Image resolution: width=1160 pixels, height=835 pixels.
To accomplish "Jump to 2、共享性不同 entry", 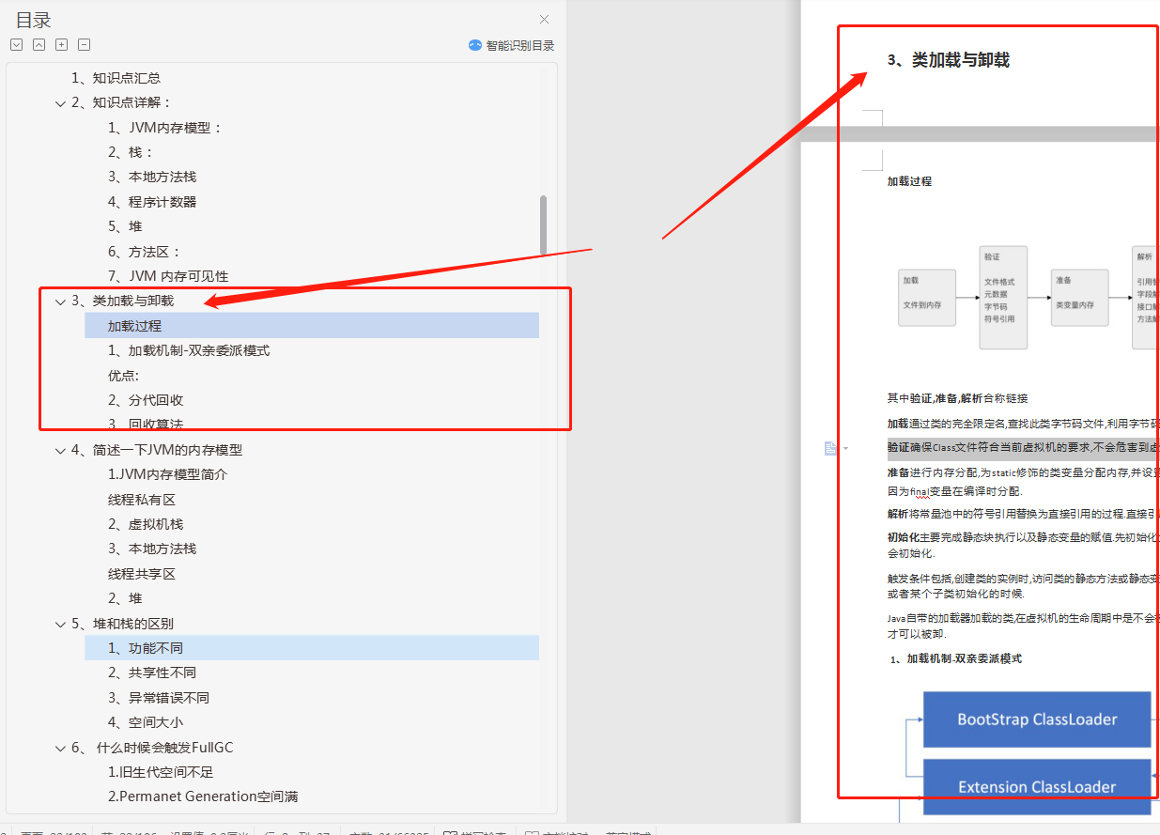I will pyautogui.click(x=152, y=673).
